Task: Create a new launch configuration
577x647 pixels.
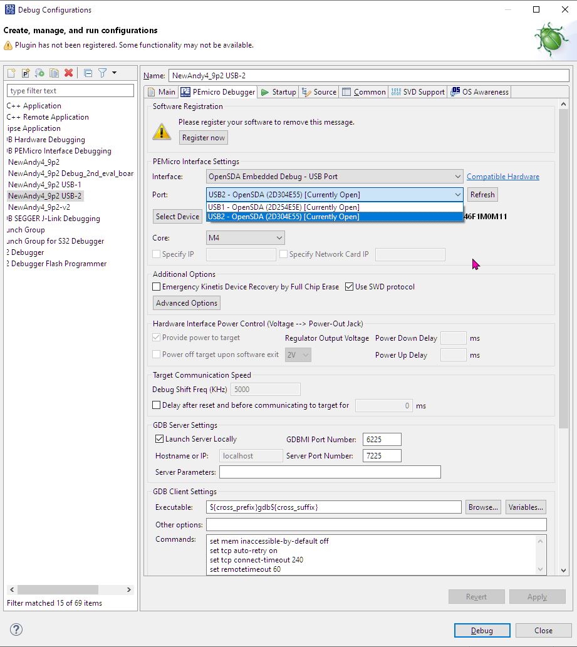Action: 11,73
